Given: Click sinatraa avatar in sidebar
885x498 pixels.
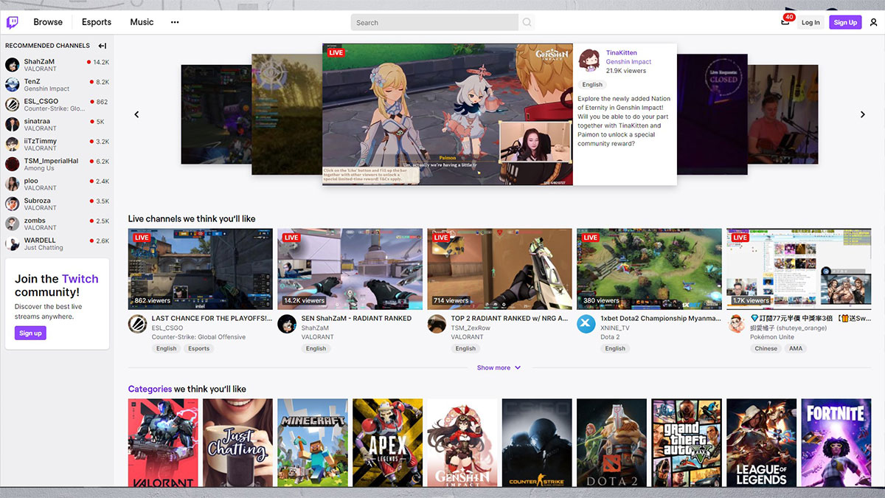Looking at the screenshot, I should click(x=13, y=125).
